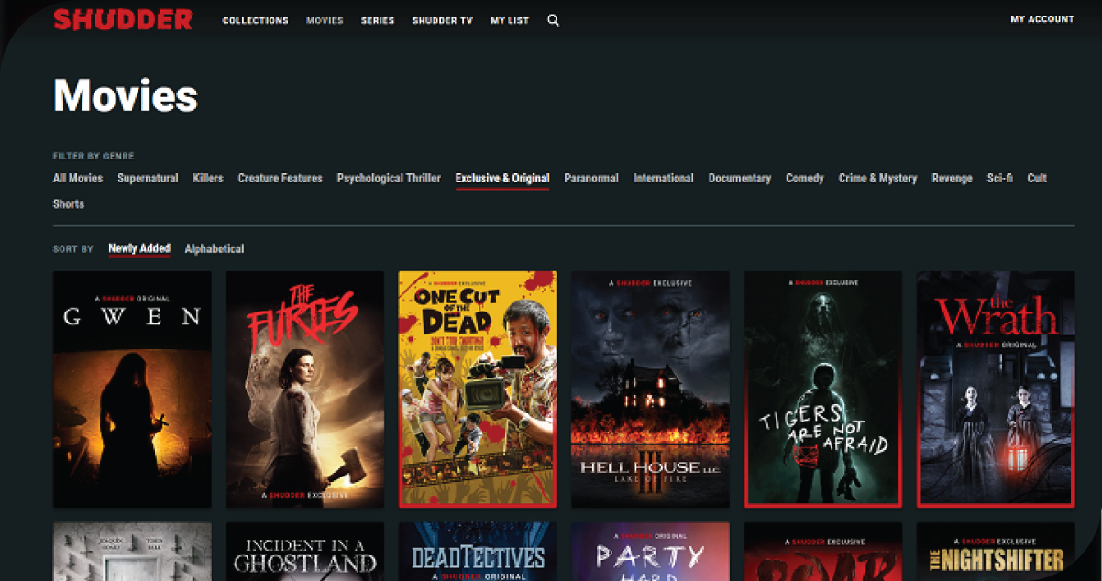Filter by Supernatural genre
The height and width of the screenshot is (581, 1102).
tap(148, 179)
